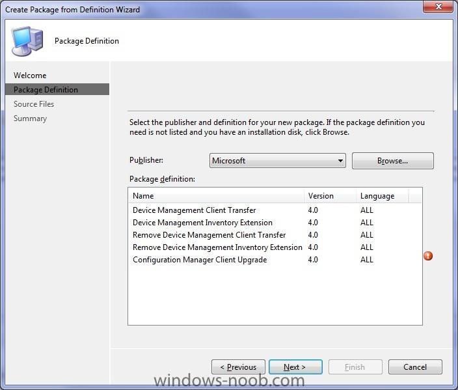Viewport: 458px width, 390px height.
Task: Select the Source Files step in sidebar
Action: click(34, 104)
